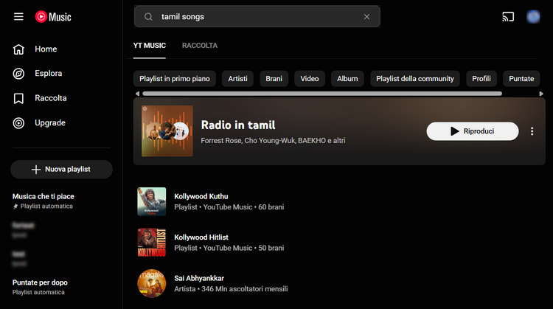Click the right scroll arrow of filter chips
Viewport: 553px width, 309px height.
[x=541, y=94]
